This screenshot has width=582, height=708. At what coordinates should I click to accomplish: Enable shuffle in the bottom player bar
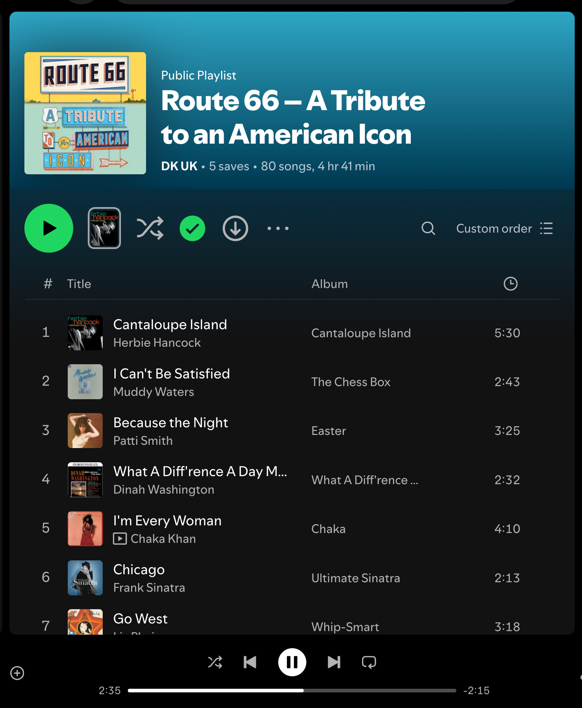(215, 662)
